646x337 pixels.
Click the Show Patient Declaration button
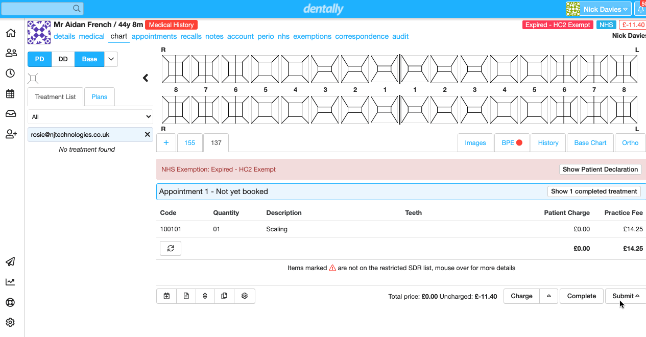click(x=600, y=170)
